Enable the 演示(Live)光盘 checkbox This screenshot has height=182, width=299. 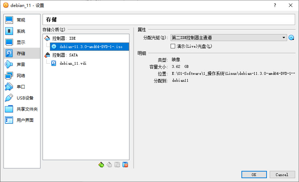(173, 46)
